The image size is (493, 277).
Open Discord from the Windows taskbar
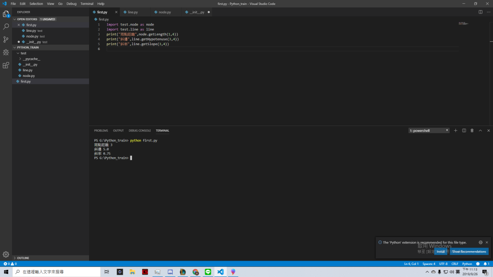click(x=170, y=272)
